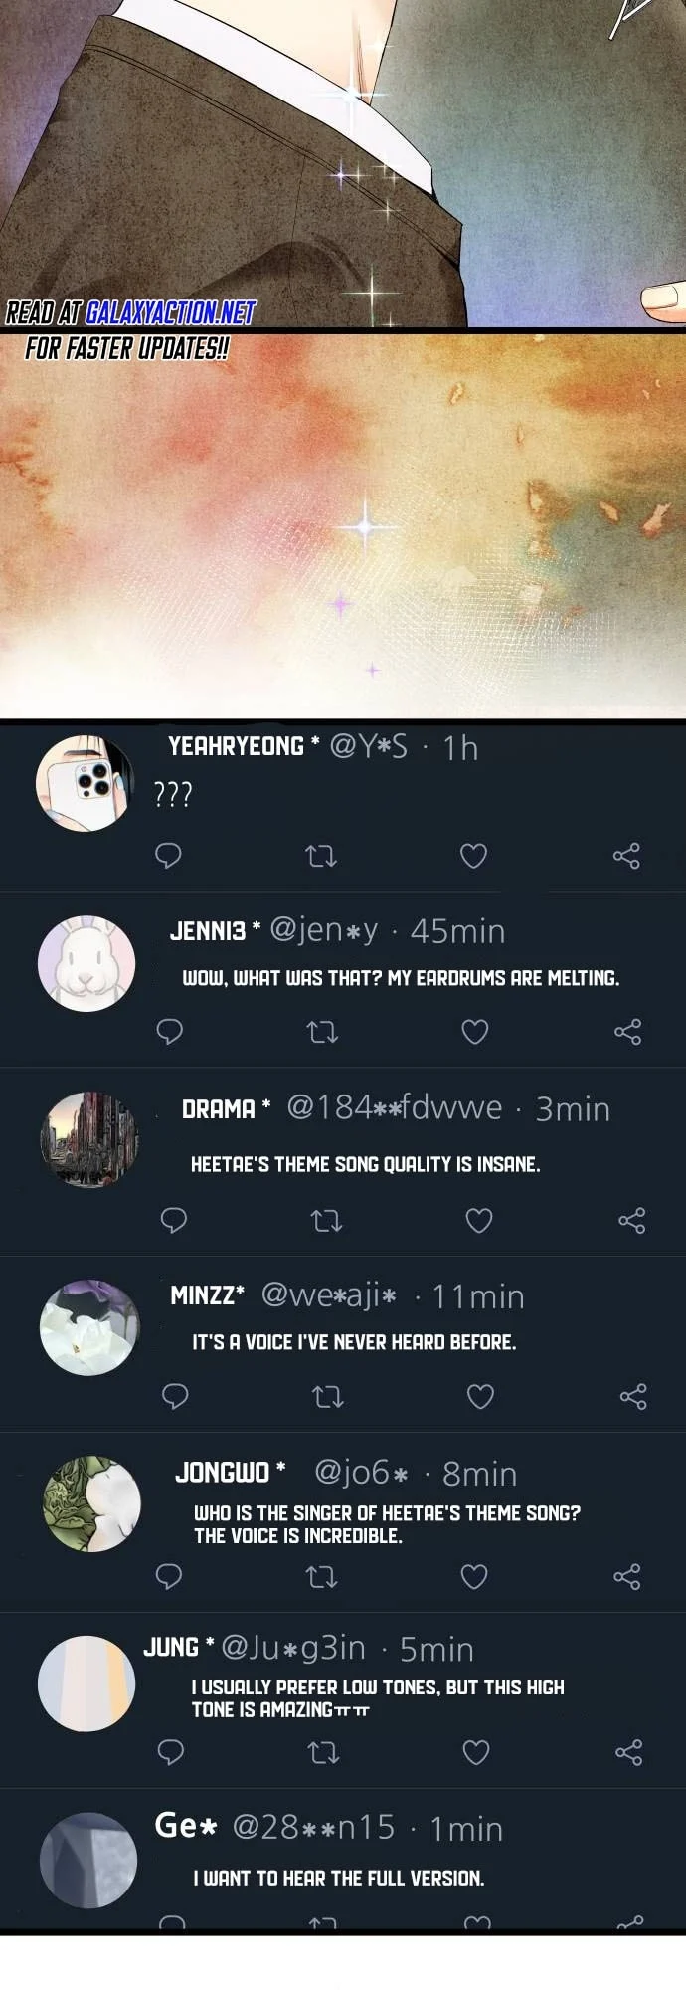The height and width of the screenshot is (1990, 686).
Task: Open Drama's city street avatar
Action: 88,1140
